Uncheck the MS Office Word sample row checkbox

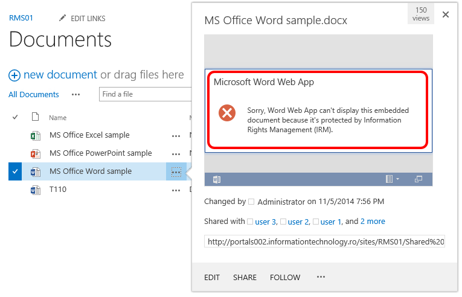(x=15, y=171)
